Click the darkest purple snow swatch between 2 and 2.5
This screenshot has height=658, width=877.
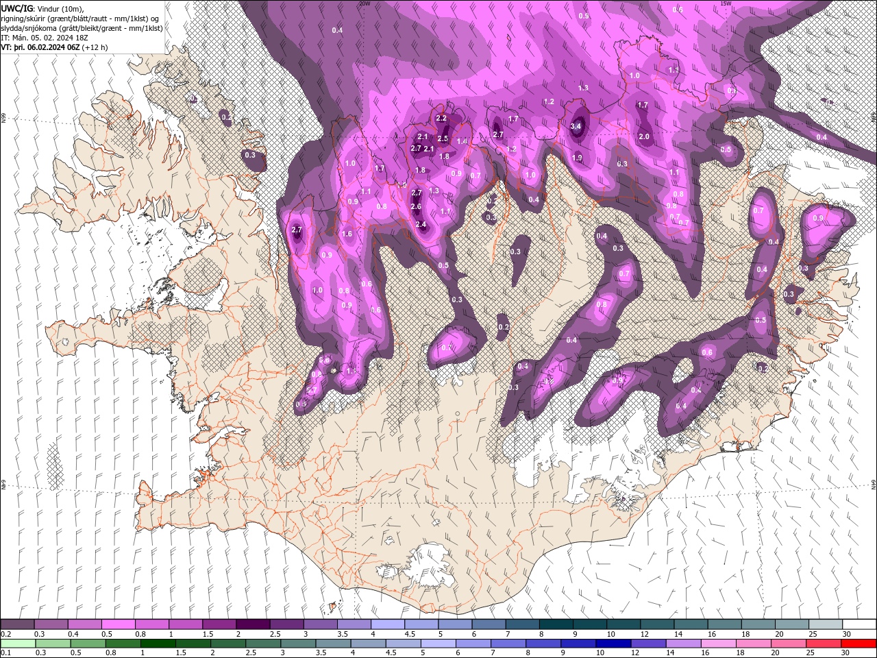point(253,624)
